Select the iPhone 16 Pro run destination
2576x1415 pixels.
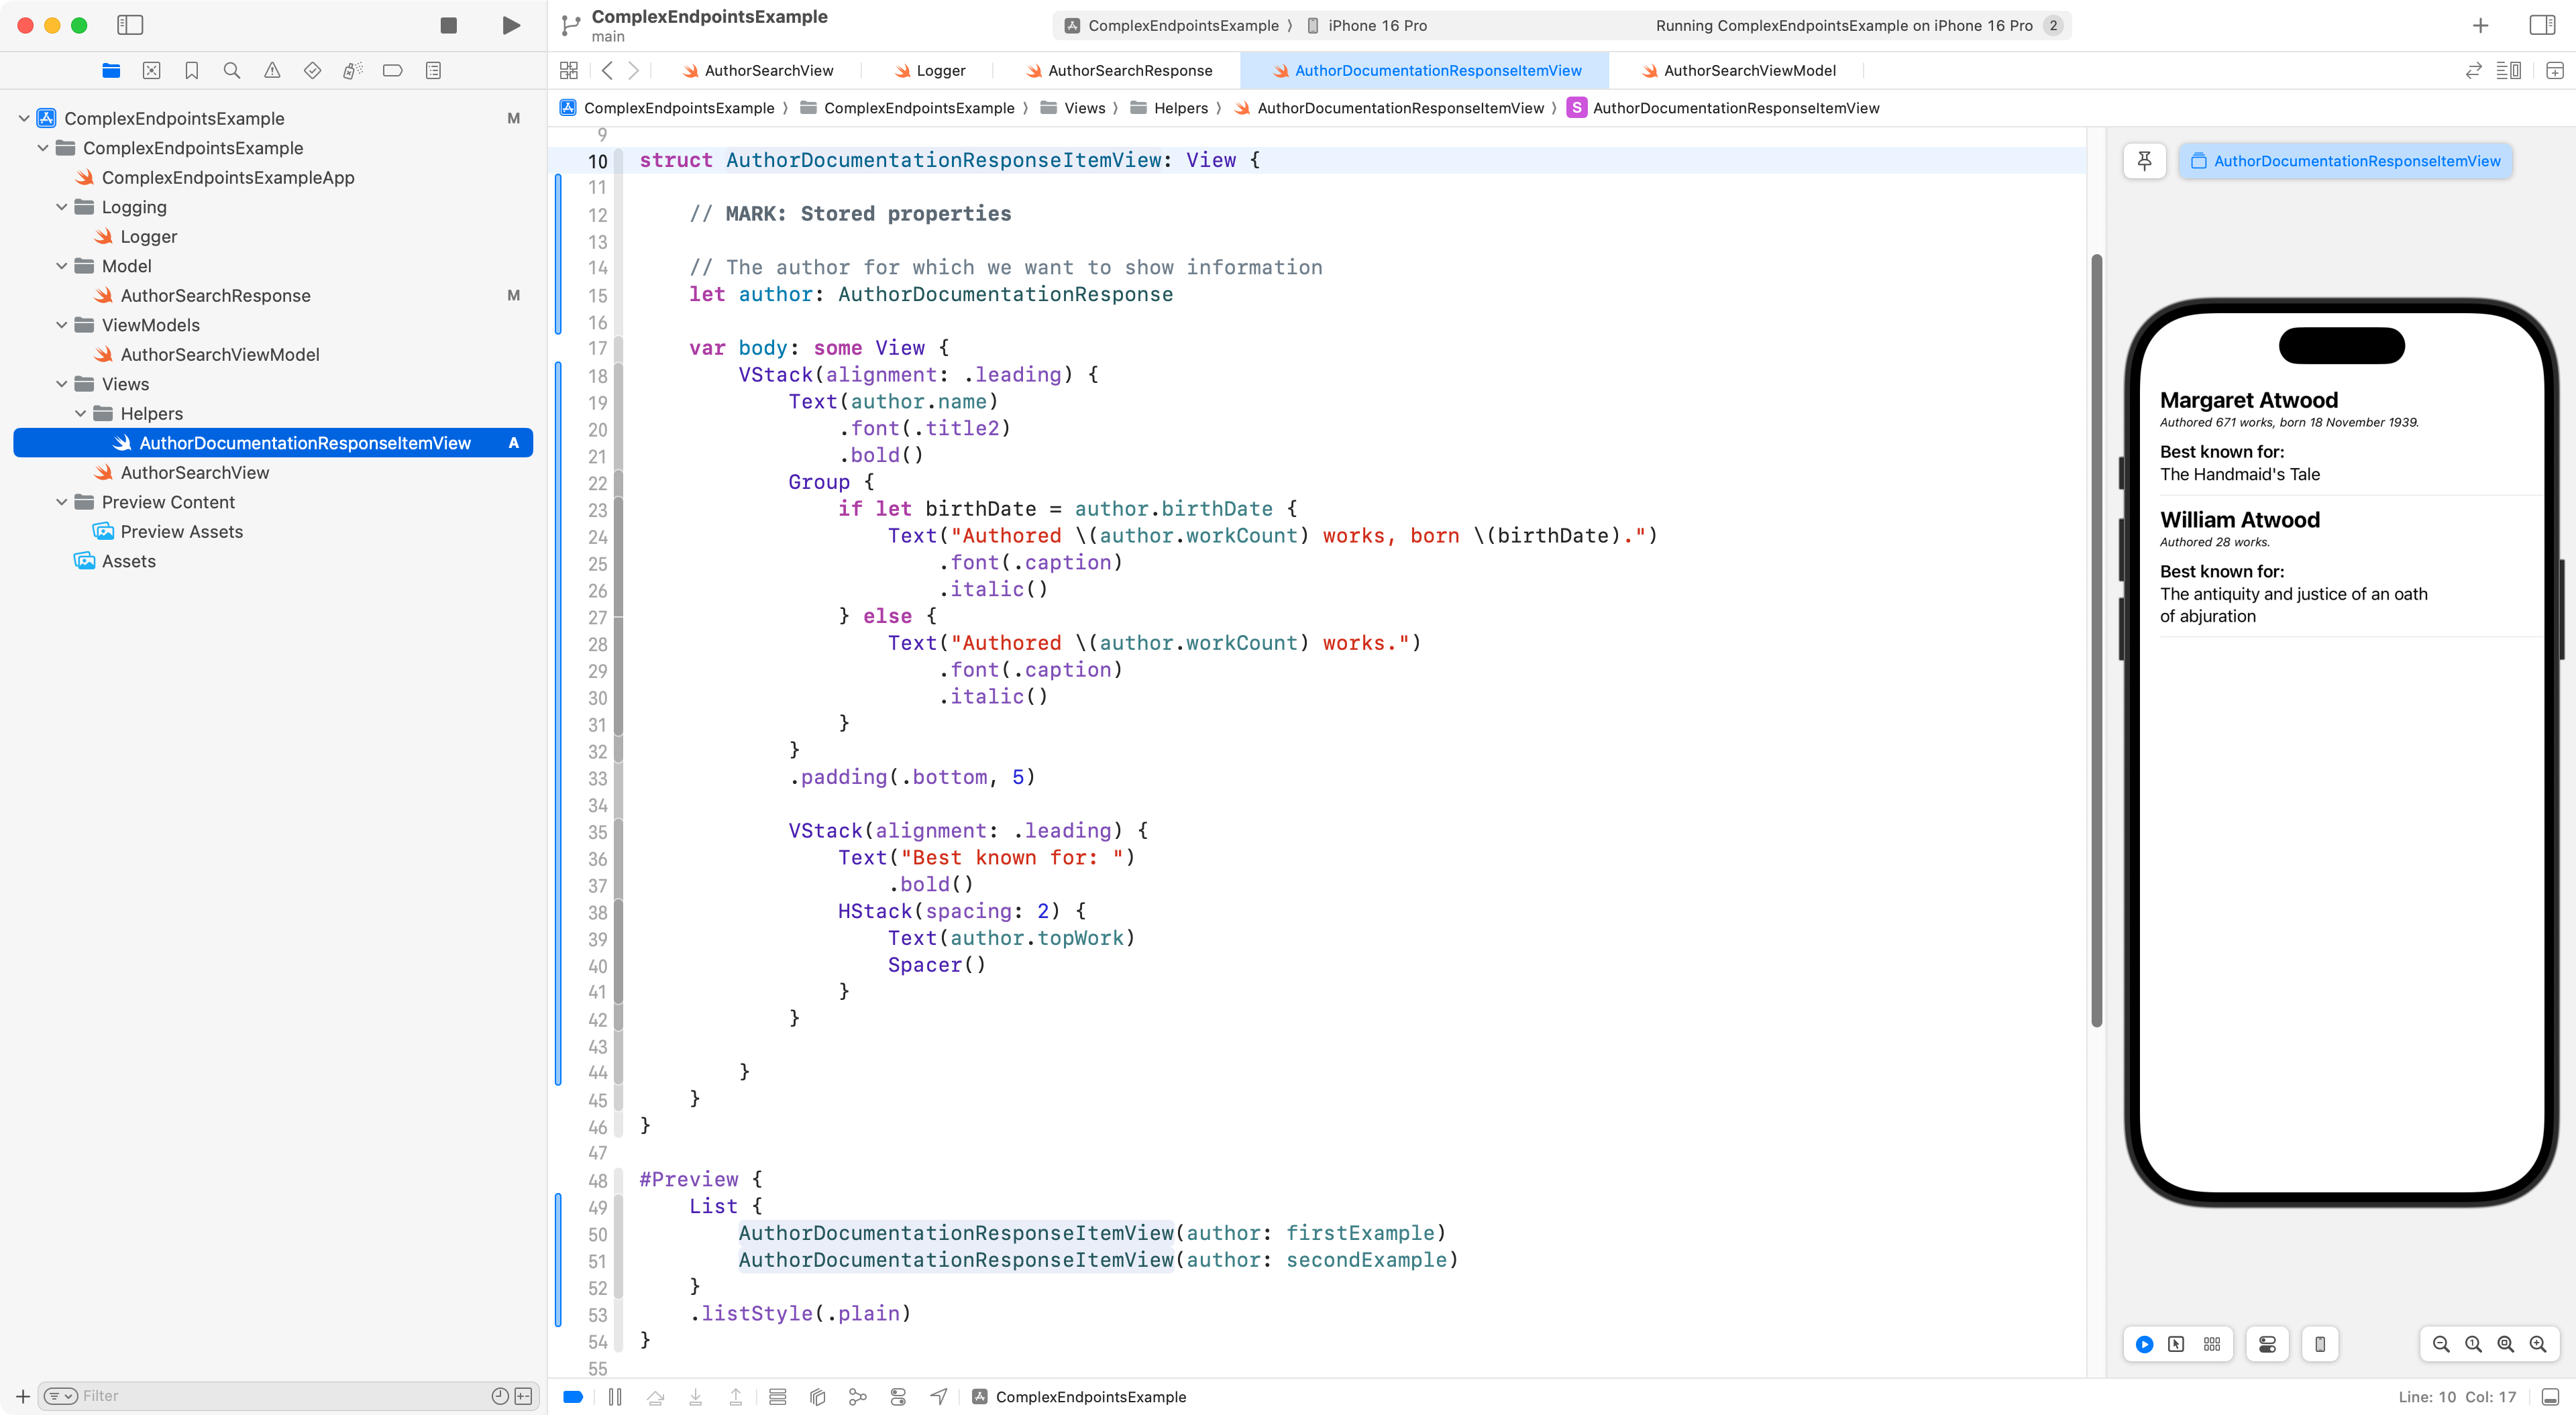[x=1376, y=25]
